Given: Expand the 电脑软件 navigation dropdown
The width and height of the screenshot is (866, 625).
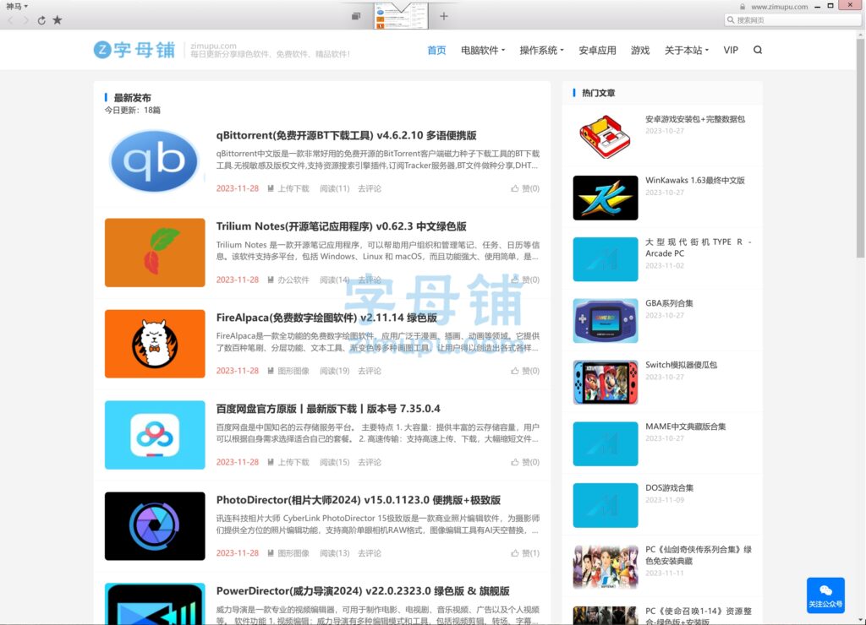Looking at the screenshot, I should click(x=483, y=50).
